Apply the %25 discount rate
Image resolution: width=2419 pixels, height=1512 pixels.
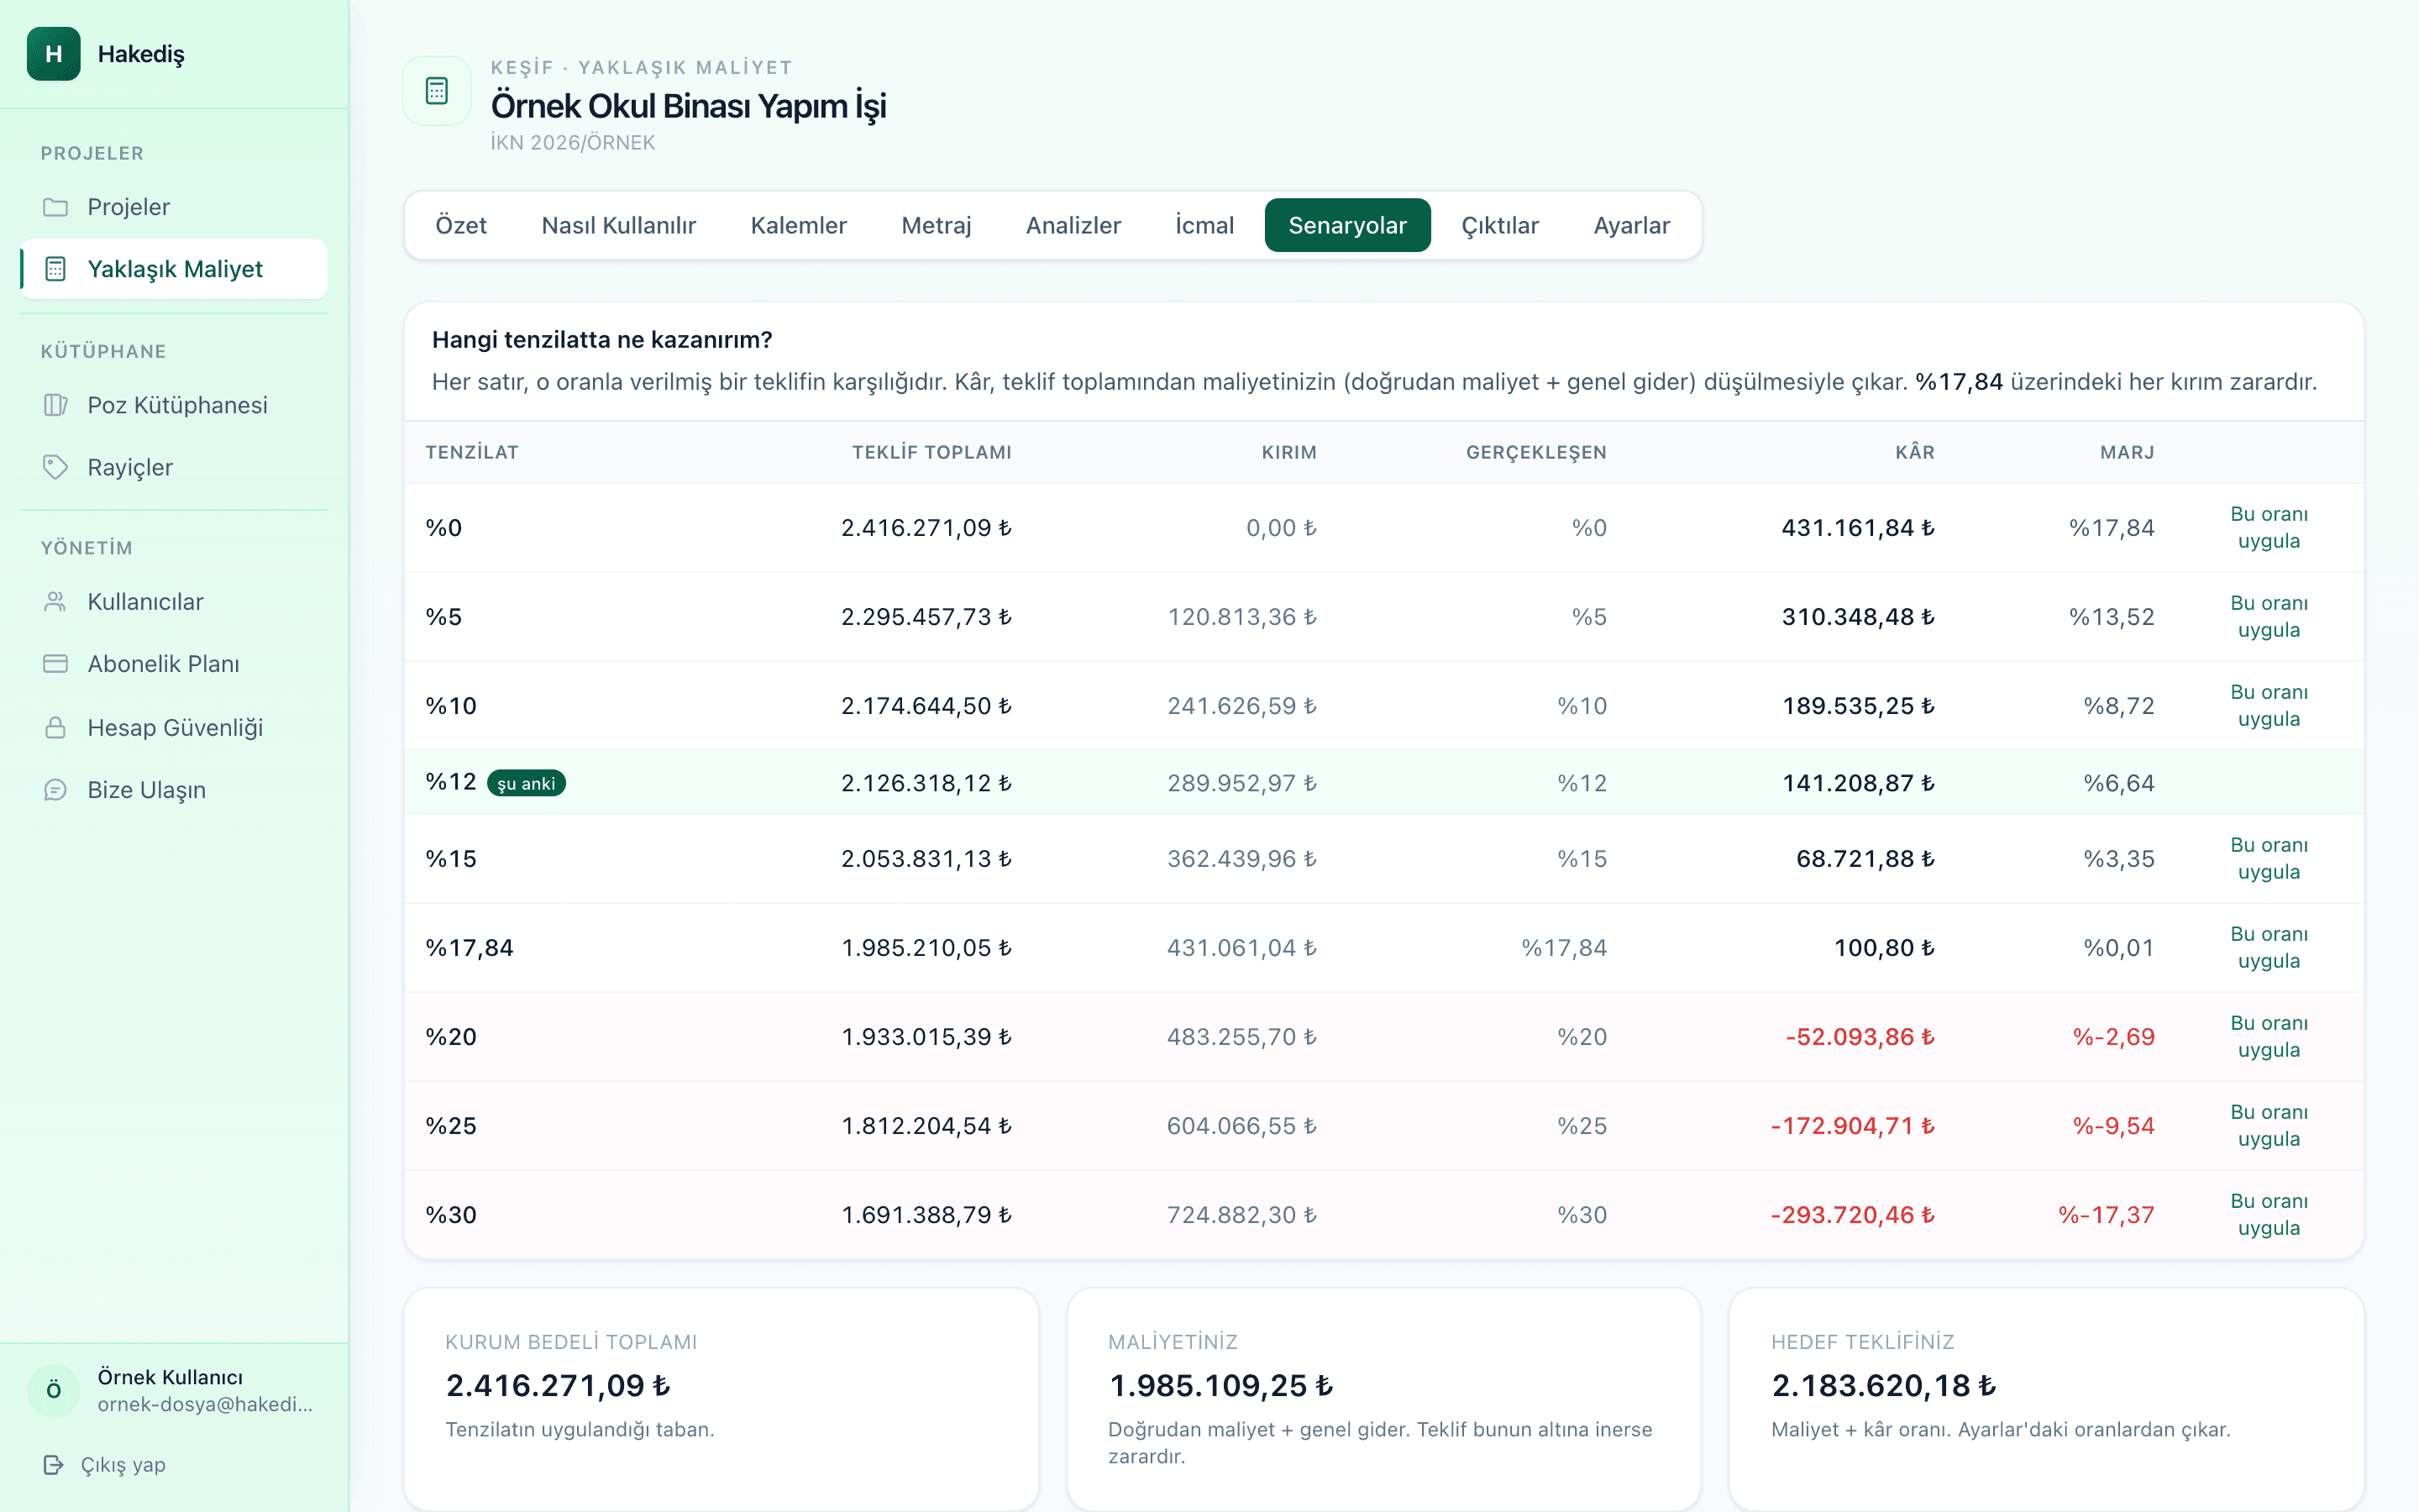[2269, 1126]
